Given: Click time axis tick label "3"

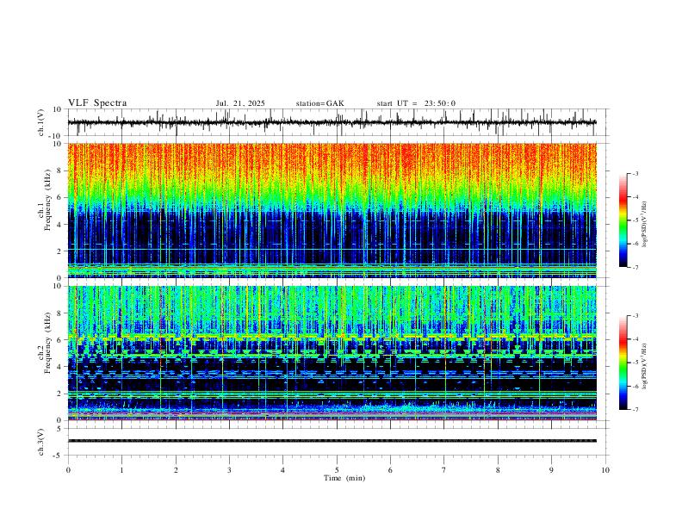Looking at the screenshot, I should [x=229, y=470].
